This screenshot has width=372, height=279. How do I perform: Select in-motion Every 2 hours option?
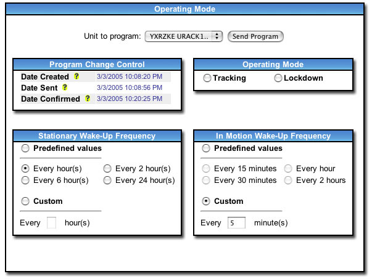pos(288,180)
